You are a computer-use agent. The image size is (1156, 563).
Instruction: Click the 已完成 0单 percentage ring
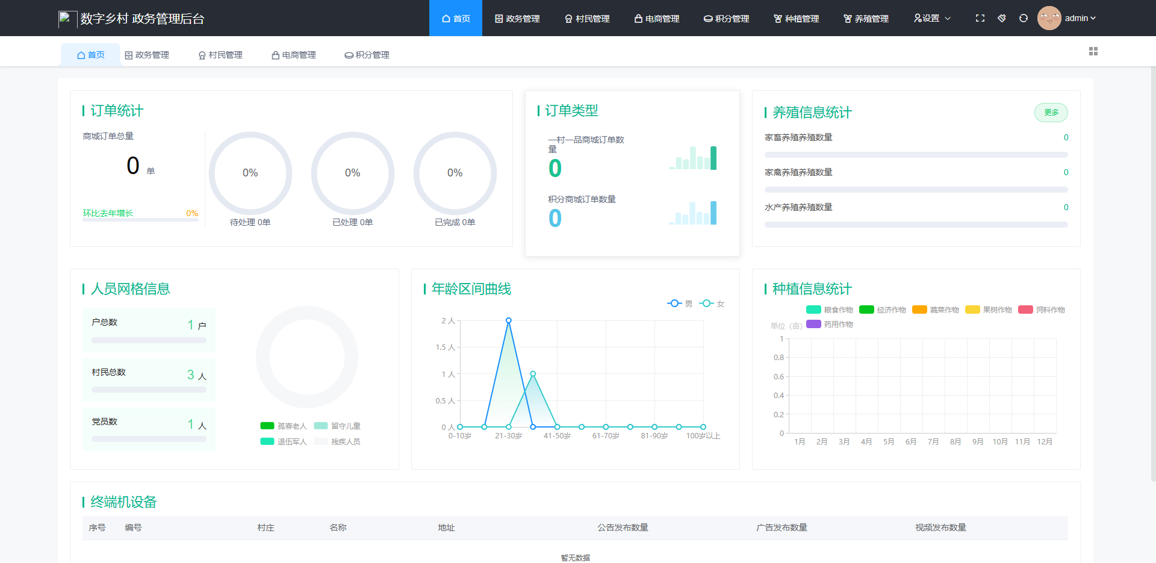[x=455, y=173]
